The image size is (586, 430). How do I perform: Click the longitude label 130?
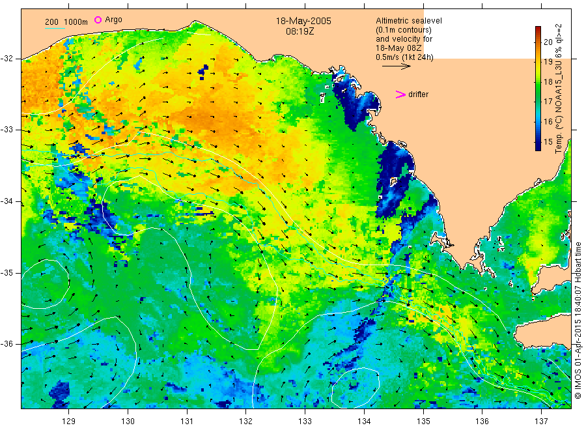pos(128,422)
